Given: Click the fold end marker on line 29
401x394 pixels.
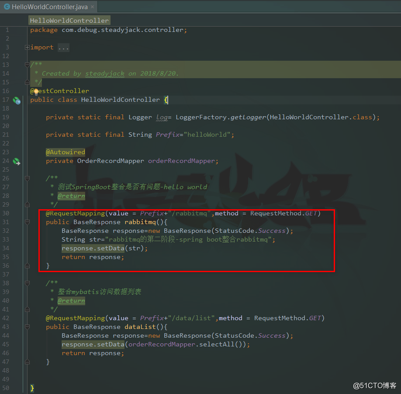Looking at the screenshot, I should (27, 204).
